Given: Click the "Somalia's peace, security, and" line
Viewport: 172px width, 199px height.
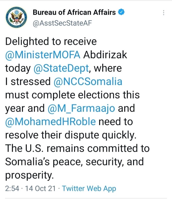Looking at the screenshot, I should point(74,162).
